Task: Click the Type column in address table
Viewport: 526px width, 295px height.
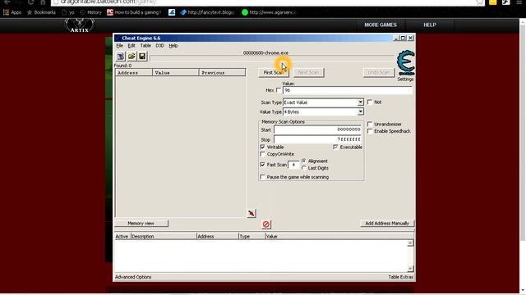Action: coord(251,236)
